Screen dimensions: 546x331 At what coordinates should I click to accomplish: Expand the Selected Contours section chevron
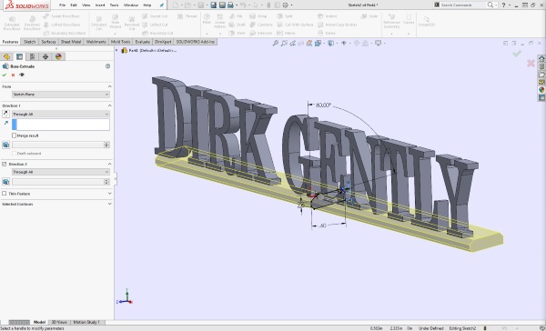(110, 204)
